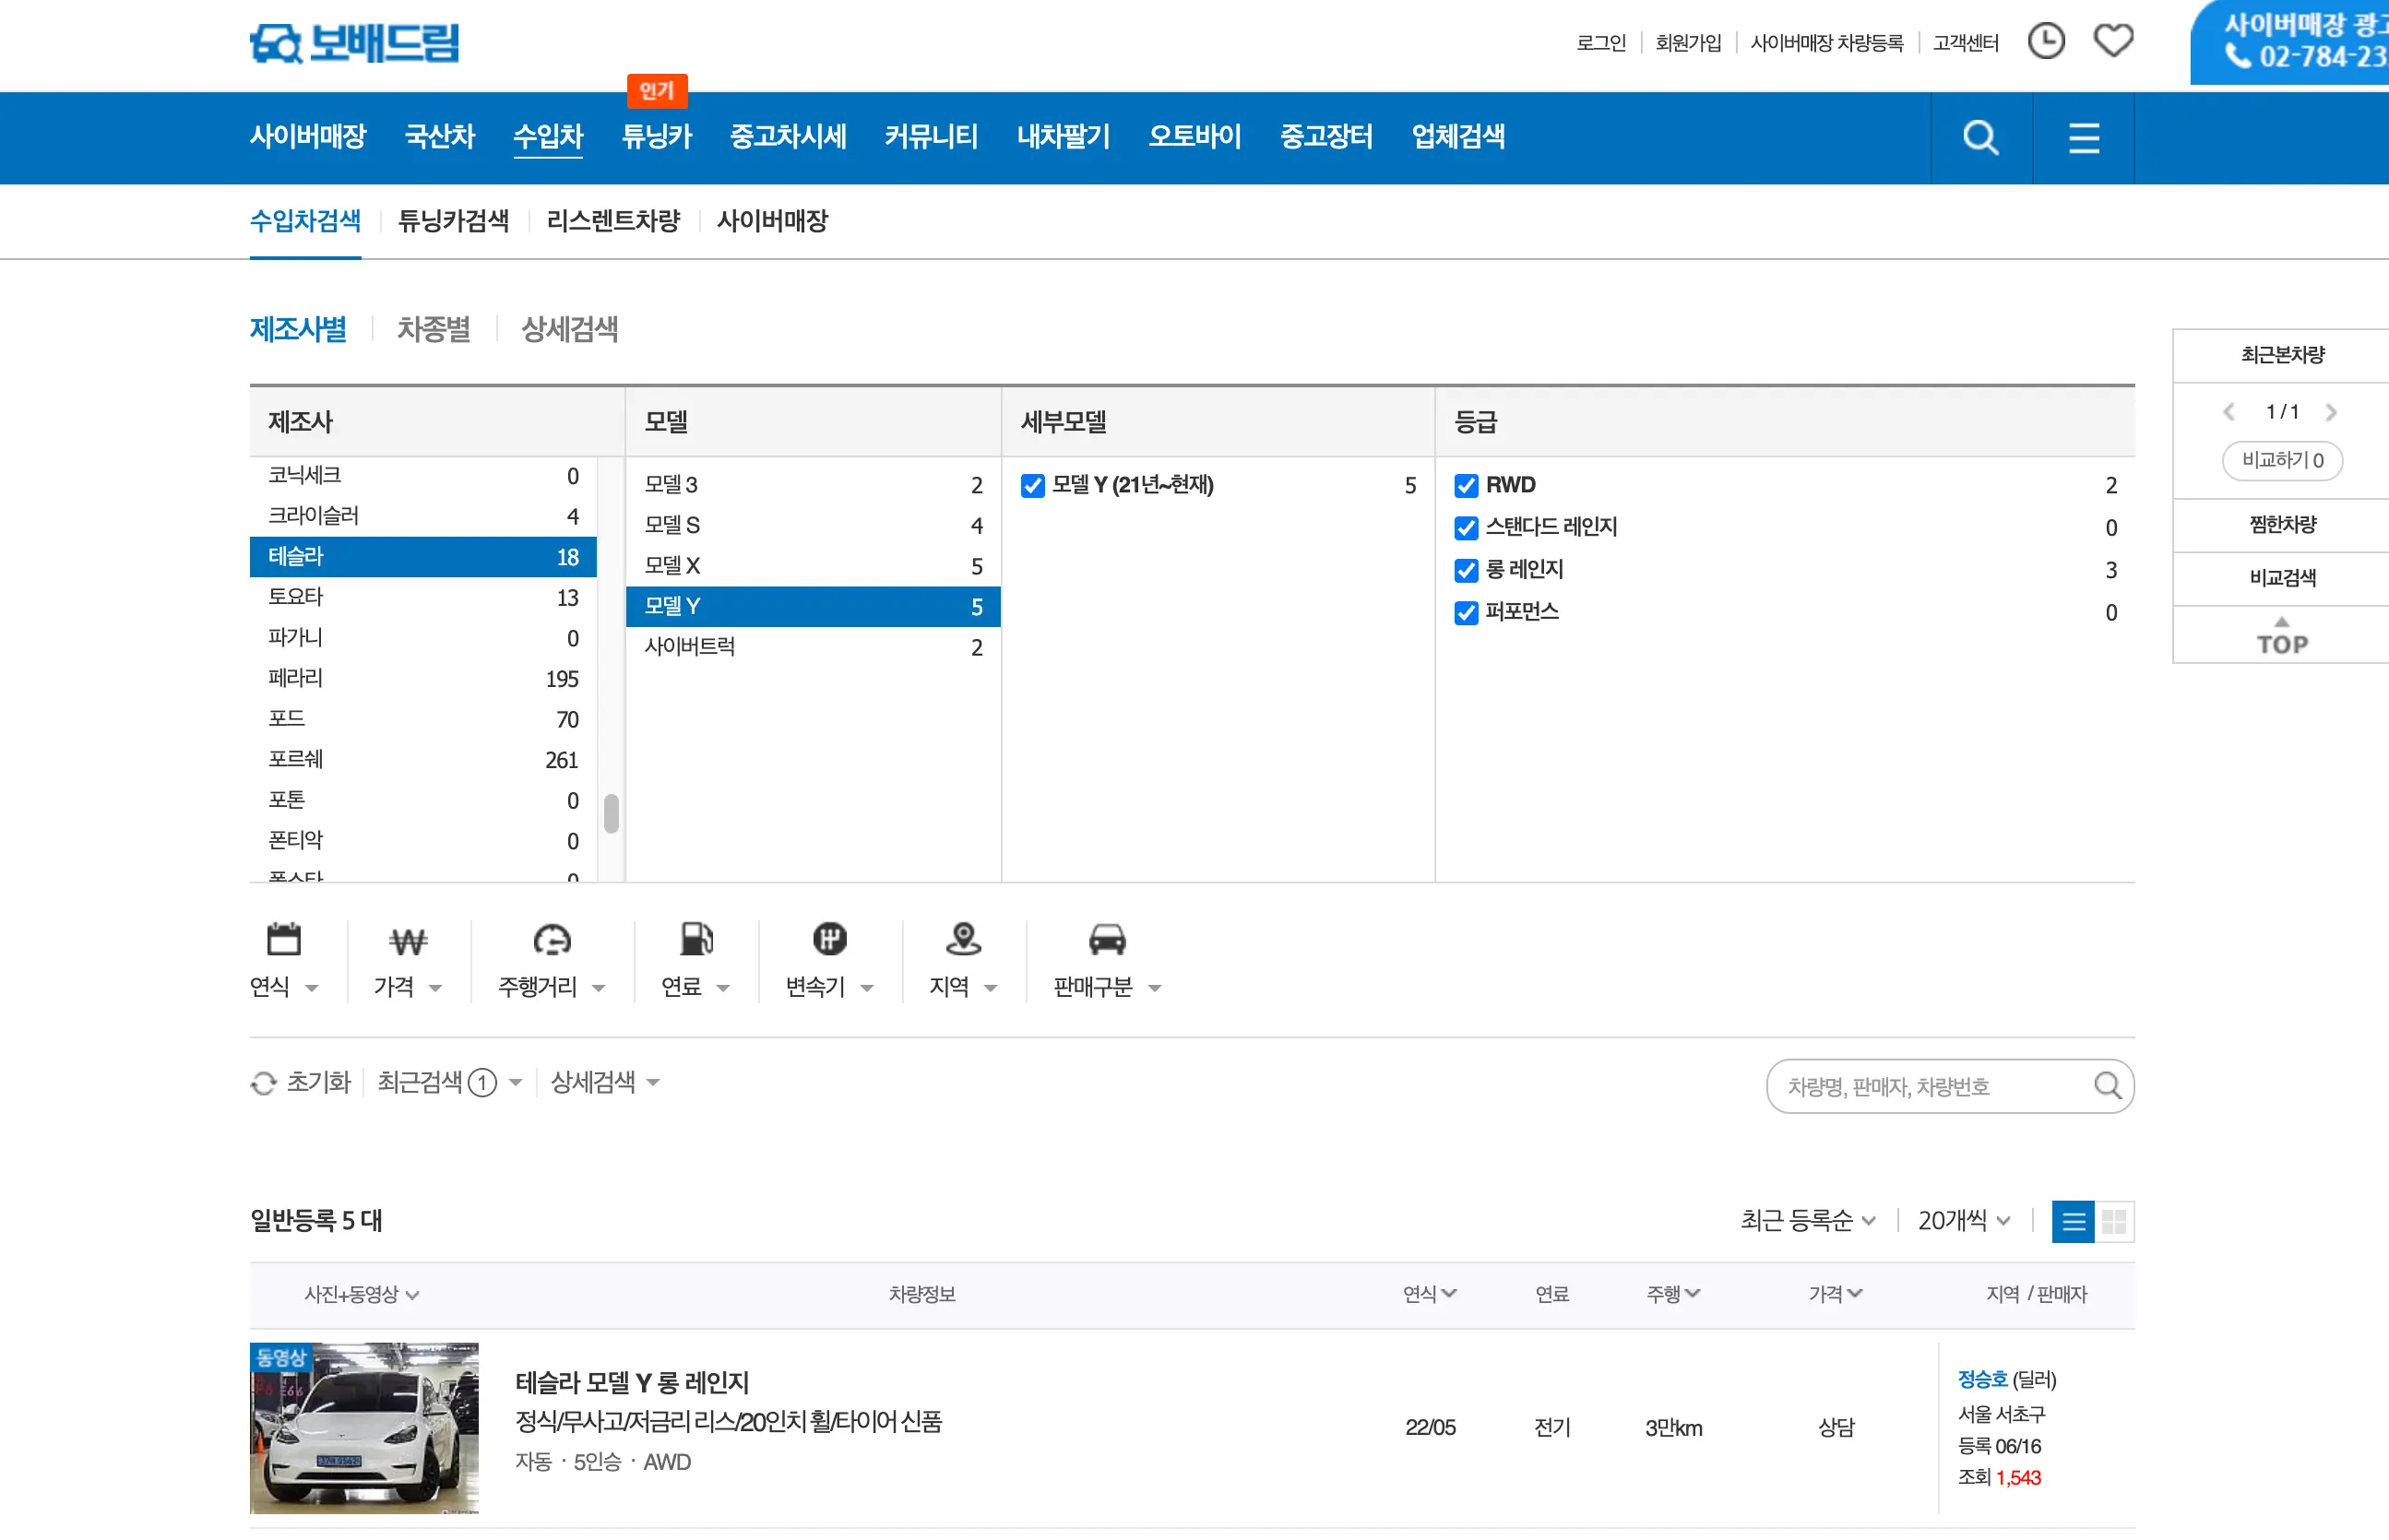Open 사진+동영상 column dropdown
Screen dimensions: 2389x1540
(361, 1295)
